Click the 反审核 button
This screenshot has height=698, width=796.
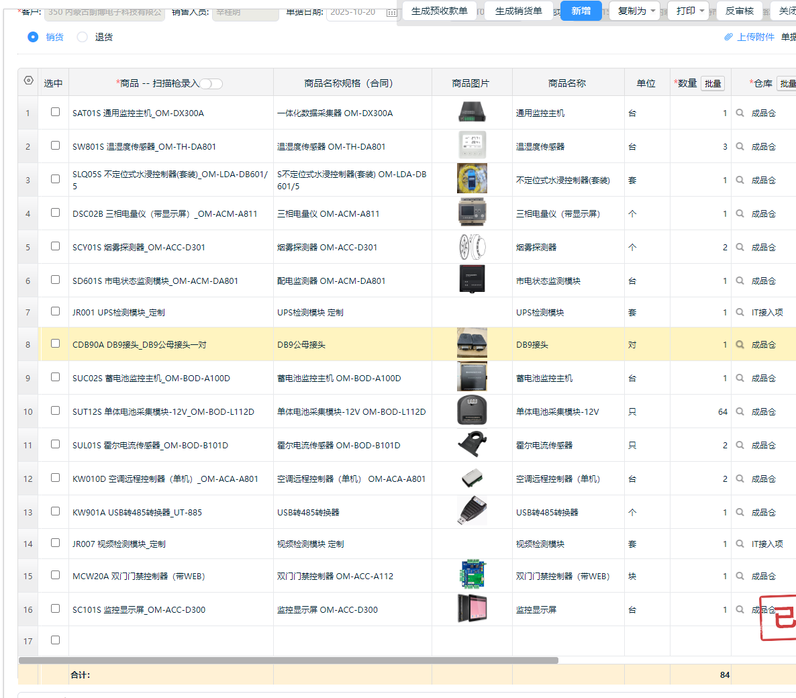click(x=739, y=11)
